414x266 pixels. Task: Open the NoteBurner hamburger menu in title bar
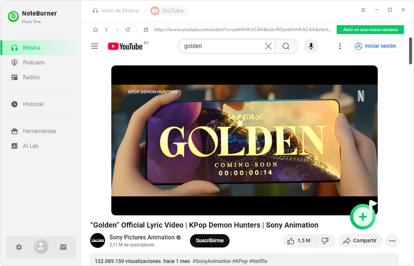pos(363,10)
